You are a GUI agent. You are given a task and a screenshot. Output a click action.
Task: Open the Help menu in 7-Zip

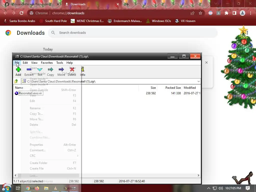pos(69,63)
